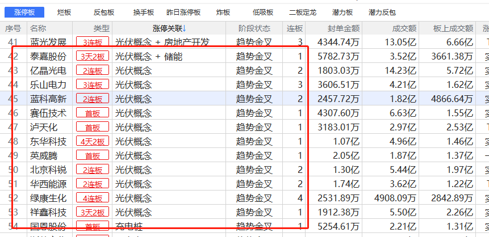Click 首板 tag for 泸天化
Viewport: 489px width, 237px height.
point(93,128)
